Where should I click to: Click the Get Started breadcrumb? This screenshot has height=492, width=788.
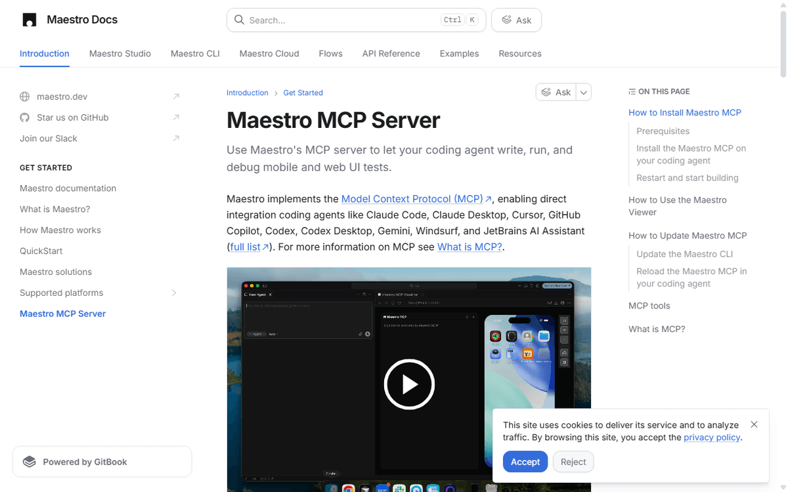pyautogui.click(x=303, y=92)
